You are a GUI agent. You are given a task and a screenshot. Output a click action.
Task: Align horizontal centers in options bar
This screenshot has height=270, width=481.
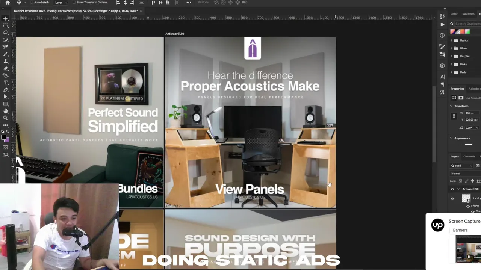pyautogui.click(x=125, y=3)
